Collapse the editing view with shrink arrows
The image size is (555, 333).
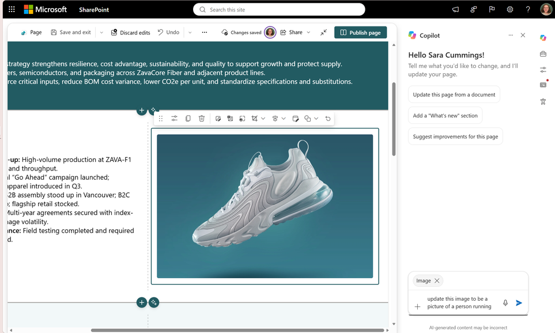tap(323, 33)
